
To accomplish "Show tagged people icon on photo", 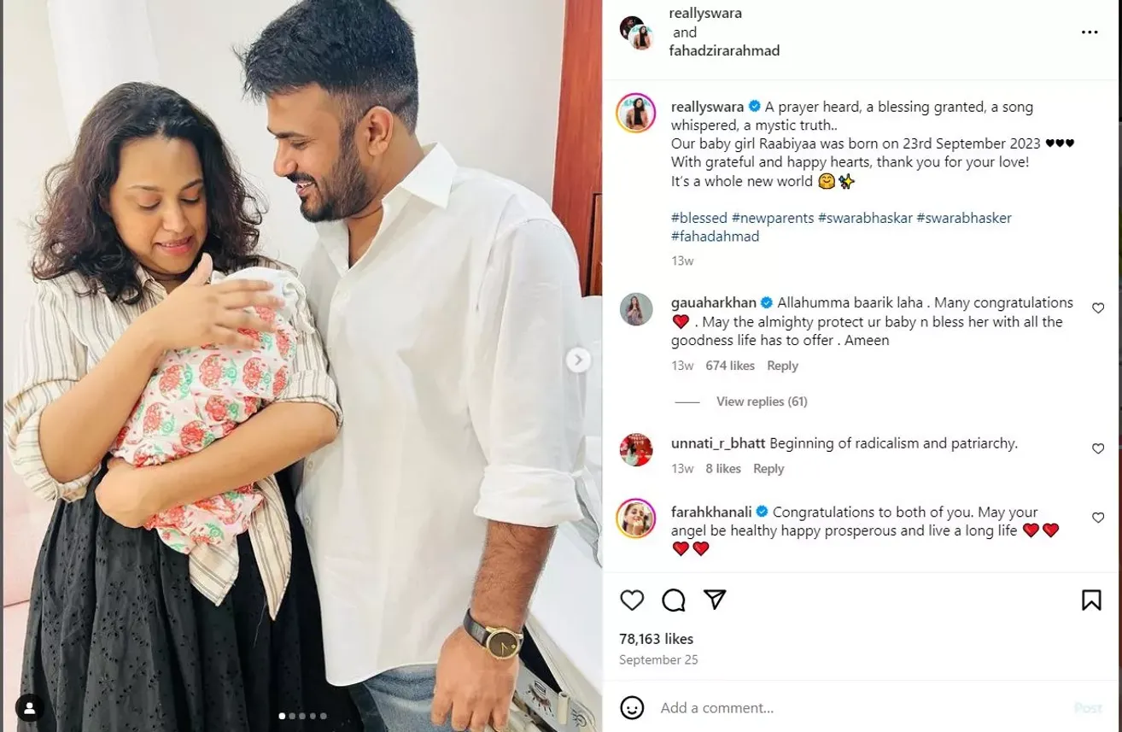I will tap(30, 708).
